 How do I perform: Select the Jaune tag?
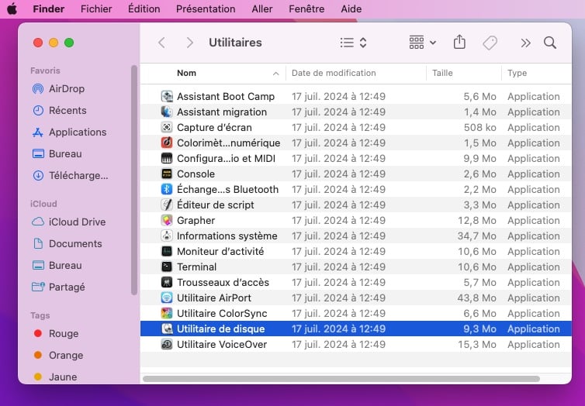tap(55, 377)
